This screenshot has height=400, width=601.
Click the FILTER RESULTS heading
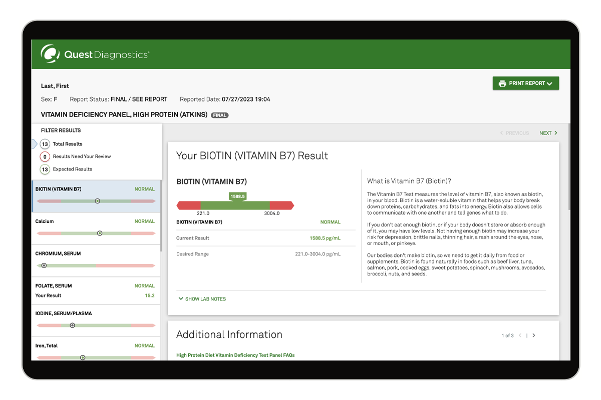[61, 130]
